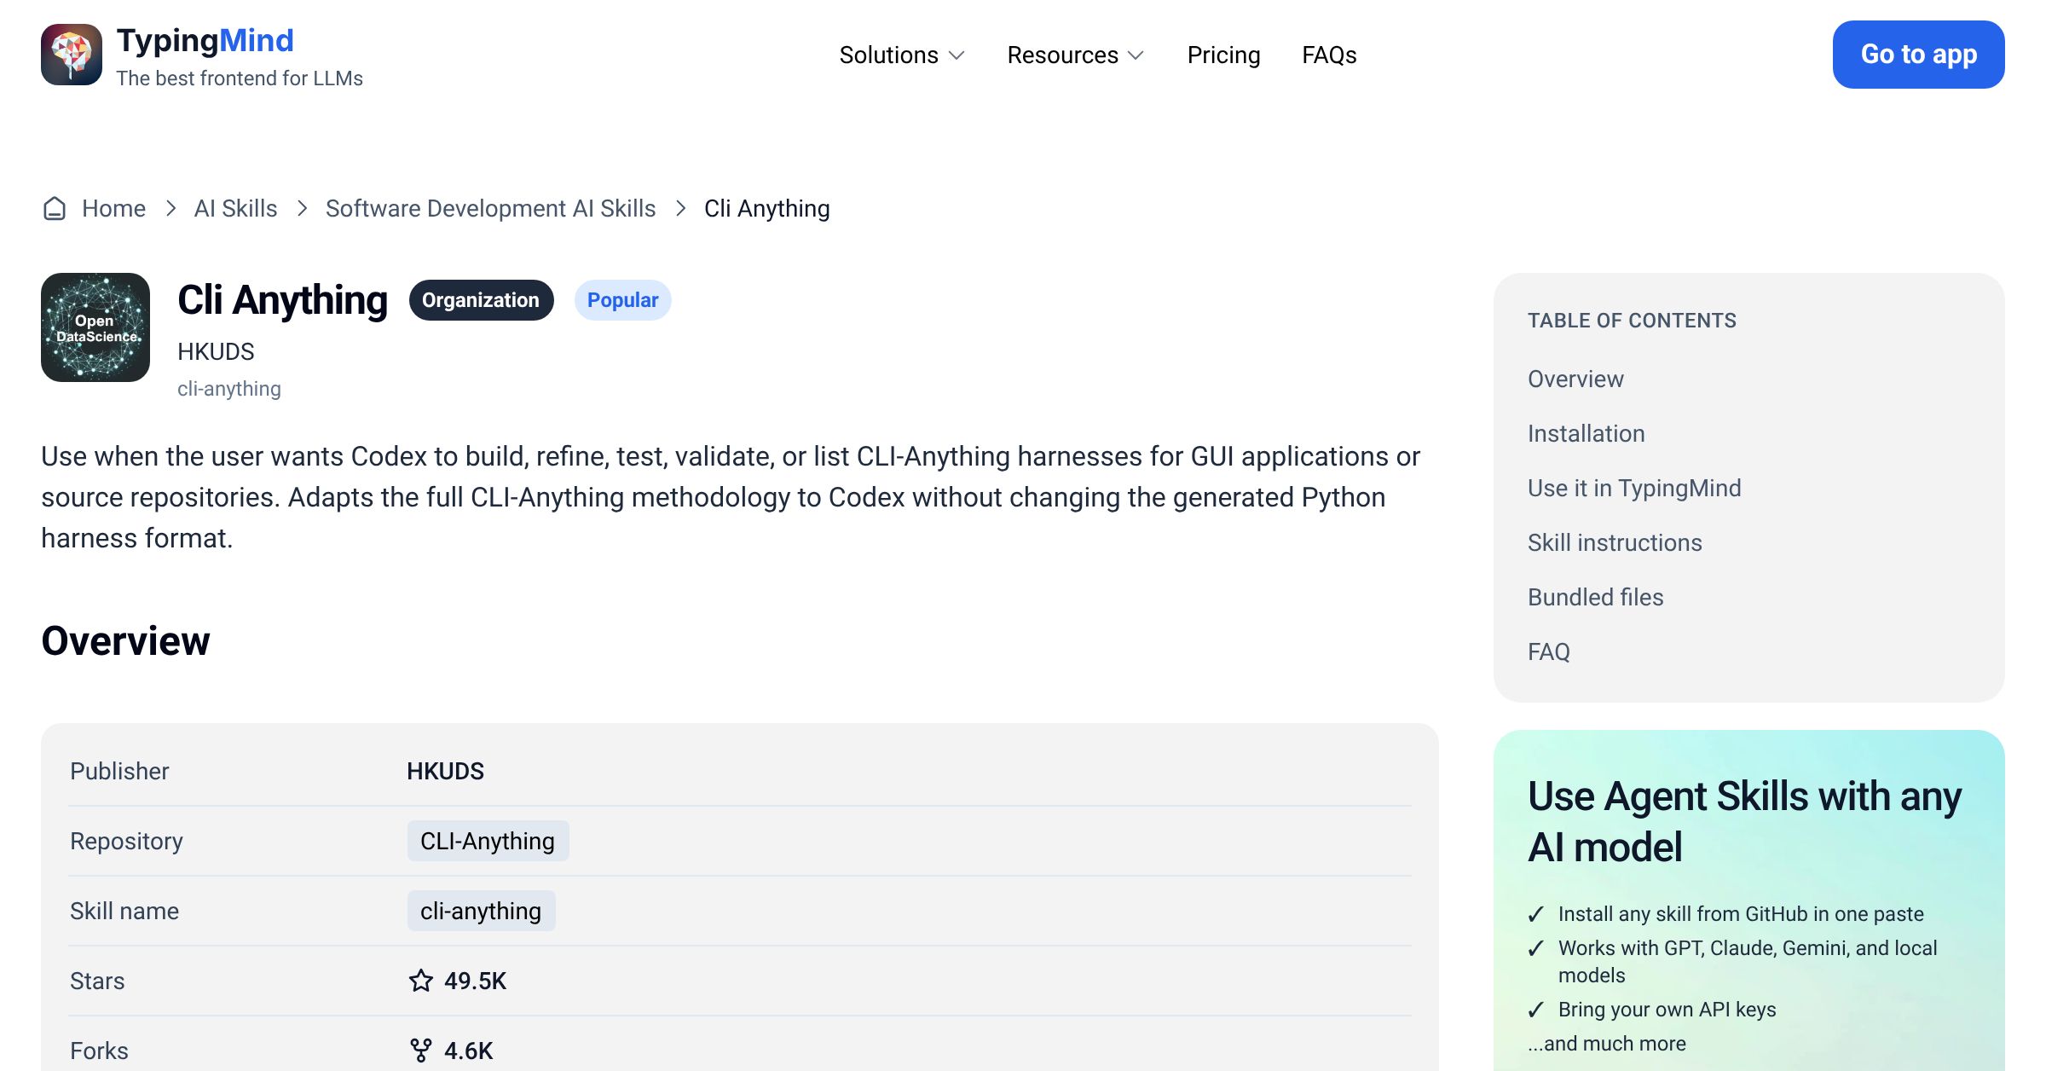Jump to Use it in TypingMind section

tap(1634, 488)
